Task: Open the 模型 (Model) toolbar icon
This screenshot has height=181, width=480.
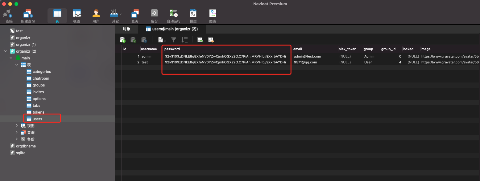Action: [x=193, y=16]
